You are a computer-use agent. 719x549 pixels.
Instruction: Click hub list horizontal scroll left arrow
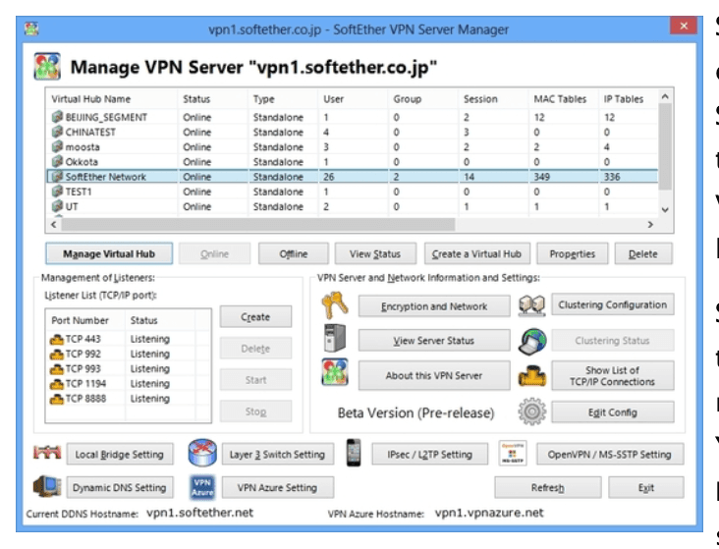[54, 225]
